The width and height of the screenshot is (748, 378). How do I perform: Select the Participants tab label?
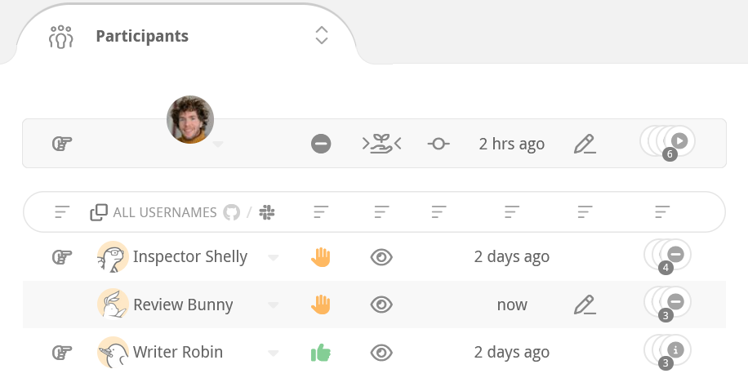[142, 36]
